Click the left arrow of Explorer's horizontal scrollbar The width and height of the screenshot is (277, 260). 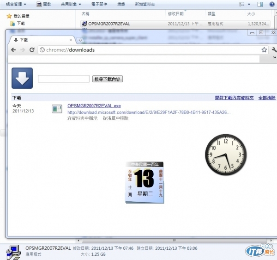pos(78,241)
